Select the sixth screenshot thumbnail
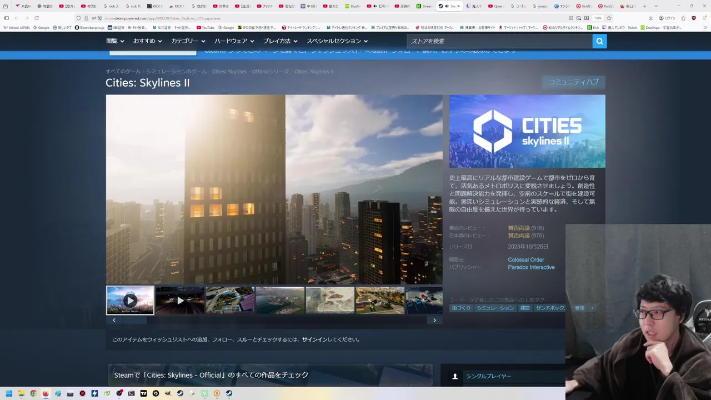 click(380, 301)
